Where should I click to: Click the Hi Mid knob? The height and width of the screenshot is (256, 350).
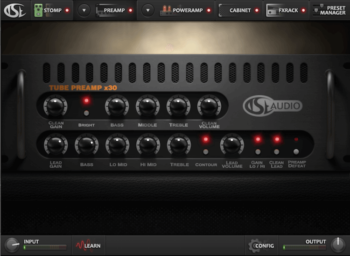tap(148, 145)
